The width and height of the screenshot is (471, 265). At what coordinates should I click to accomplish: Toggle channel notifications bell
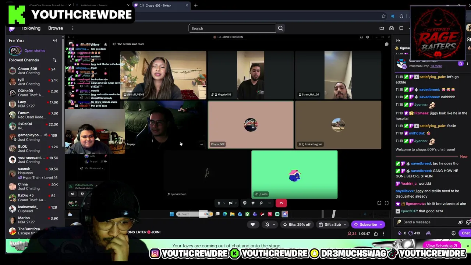pyautogui.click(x=268, y=225)
